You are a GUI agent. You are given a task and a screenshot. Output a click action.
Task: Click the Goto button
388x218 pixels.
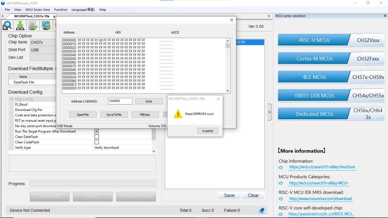point(149,101)
